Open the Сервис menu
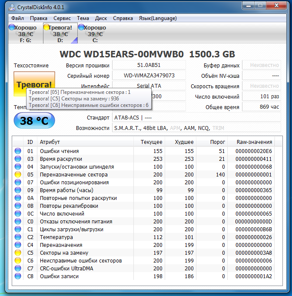This screenshot has width=292, height=296. click(x=62, y=18)
